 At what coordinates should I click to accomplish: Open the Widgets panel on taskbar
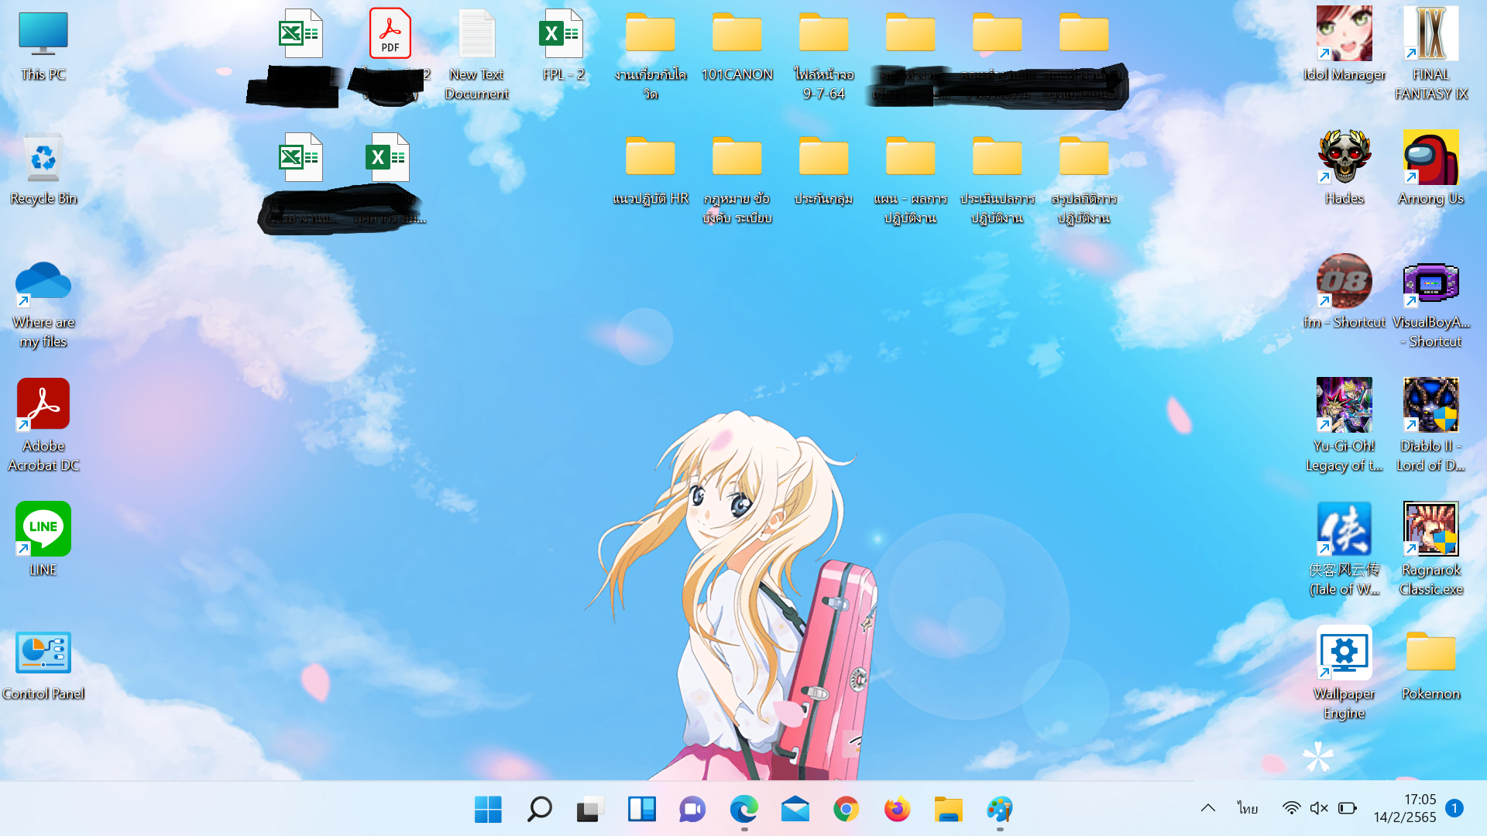coord(641,810)
